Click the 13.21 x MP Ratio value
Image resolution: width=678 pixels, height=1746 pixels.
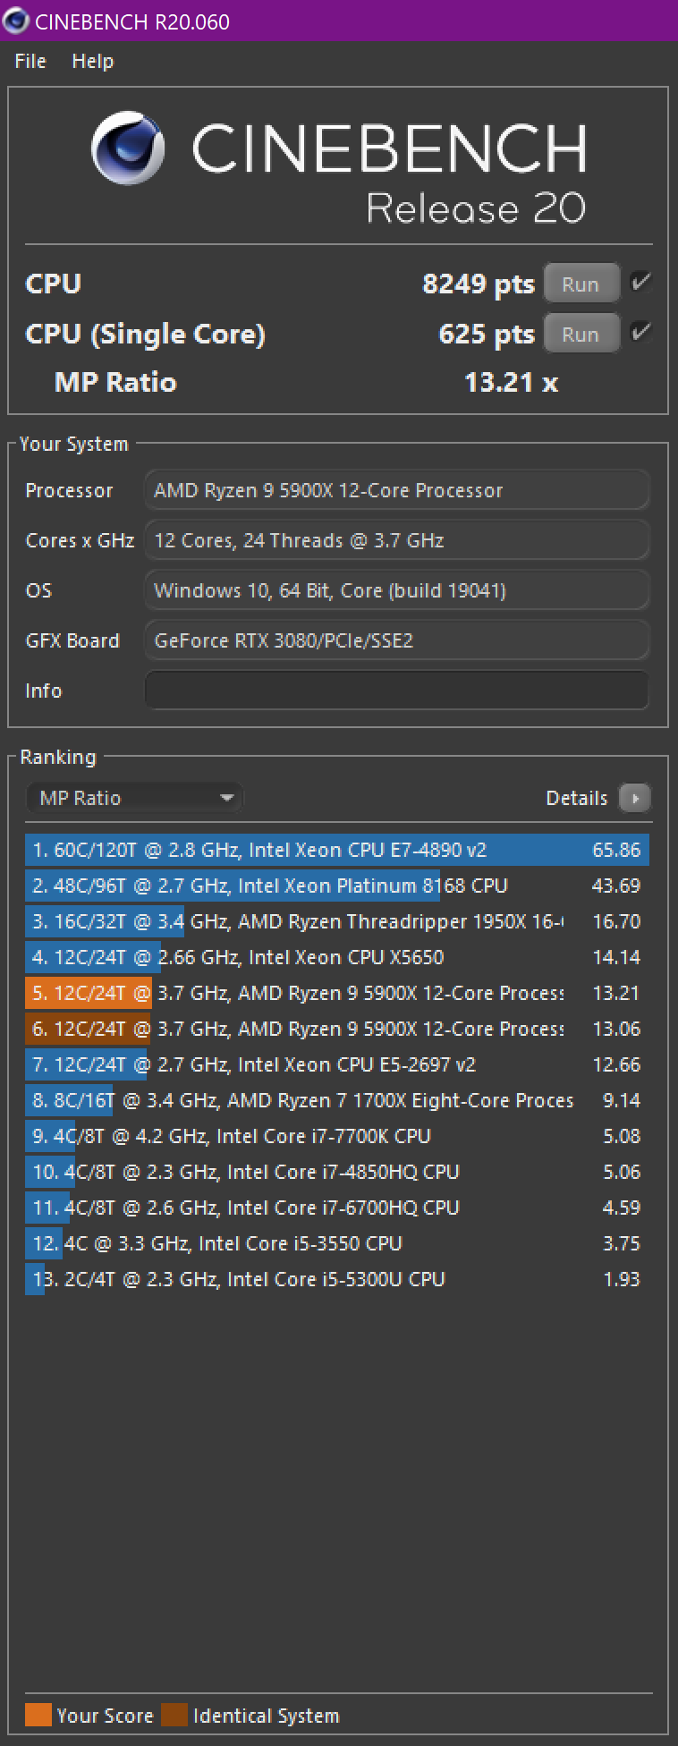pos(511,383)
